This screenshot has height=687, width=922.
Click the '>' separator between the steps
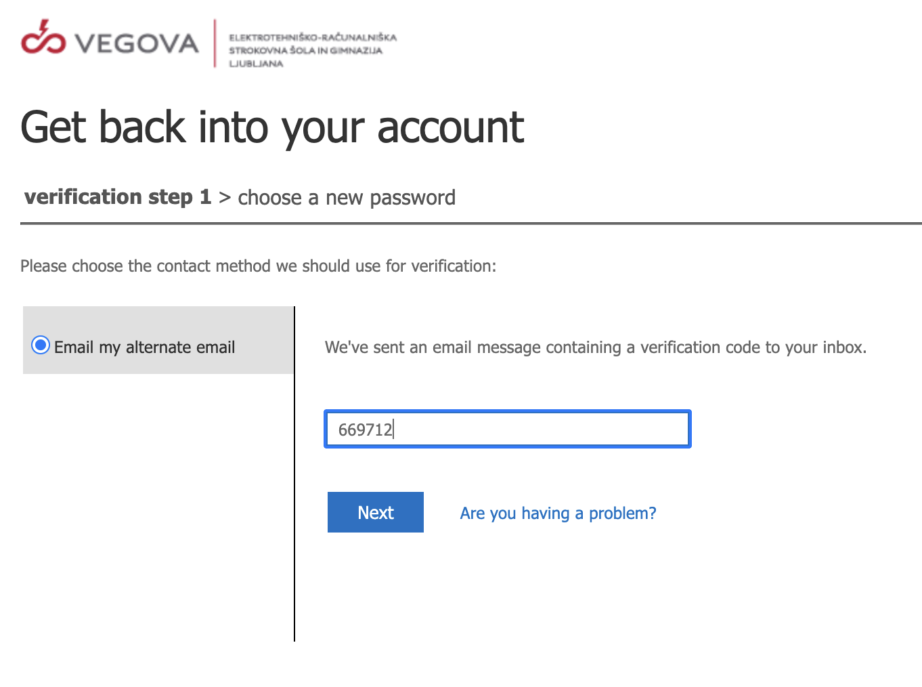pyautogui.click(x=225, y=198)
